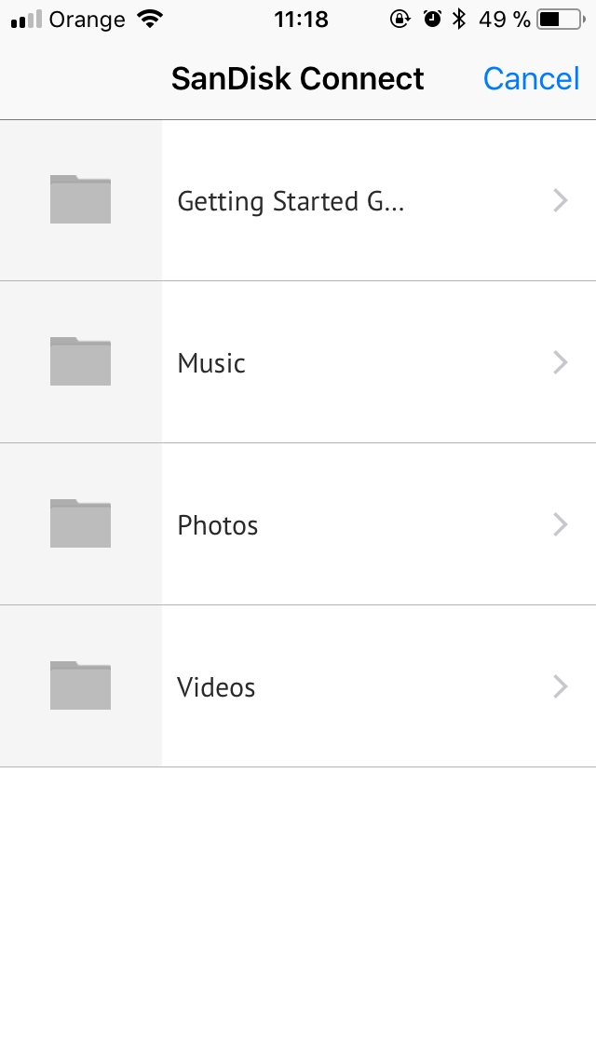Viewport: 596px width, 1058px height.
Task: Open the Videos folder label
Action: 216,687
